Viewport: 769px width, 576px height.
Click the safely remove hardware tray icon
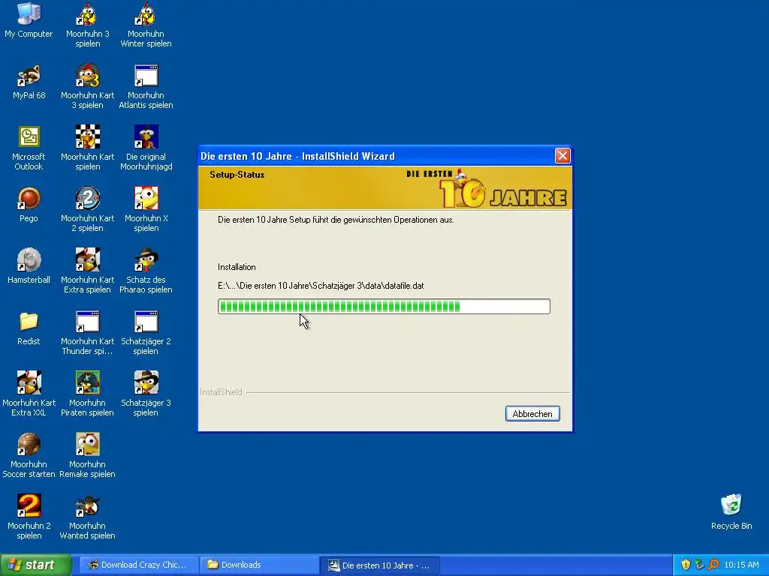pyautogui.click(x=699, y=565)
